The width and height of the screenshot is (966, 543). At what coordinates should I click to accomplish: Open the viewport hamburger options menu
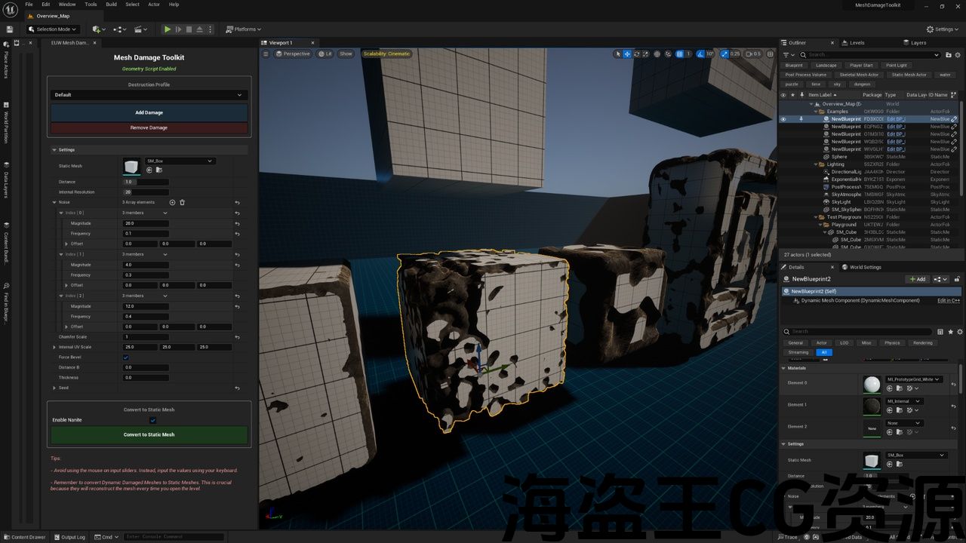click(266, 54)
